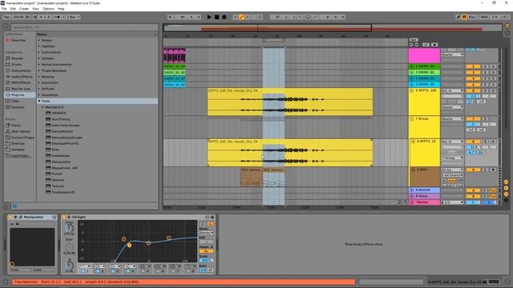This screenshot has height=288, width=513.
Task: Open the Create menu
Action: click(x=24, y=9)
